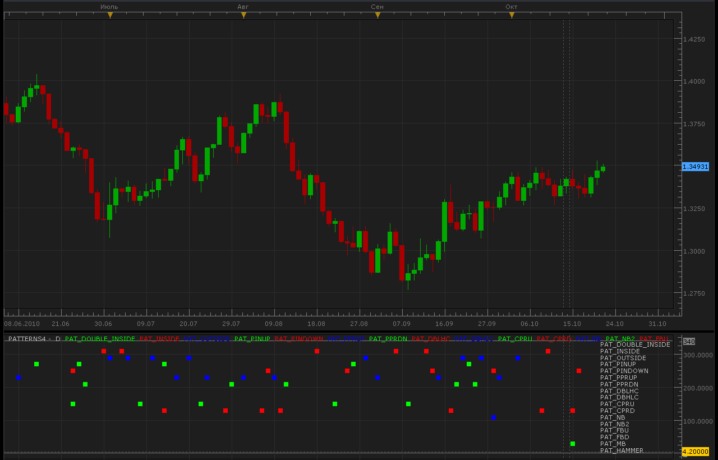
Task: Click the Авг month marker triangle
Action: click(243, 16)
